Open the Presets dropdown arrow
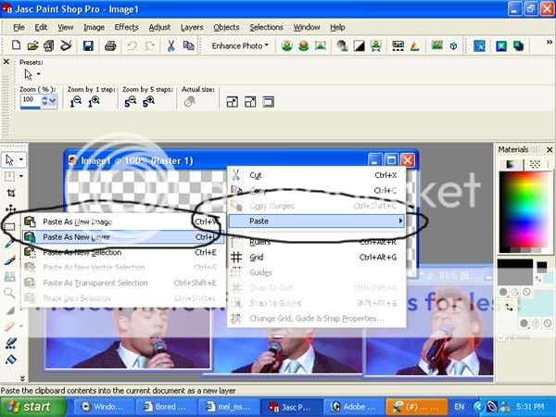Image resolution: width=556 pixels, height=417 pixels. (38, 74)
